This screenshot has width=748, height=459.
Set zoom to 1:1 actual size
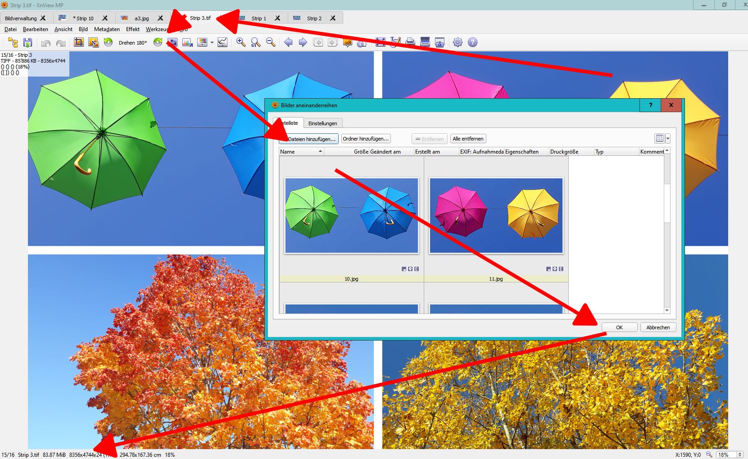pos(256,42)
